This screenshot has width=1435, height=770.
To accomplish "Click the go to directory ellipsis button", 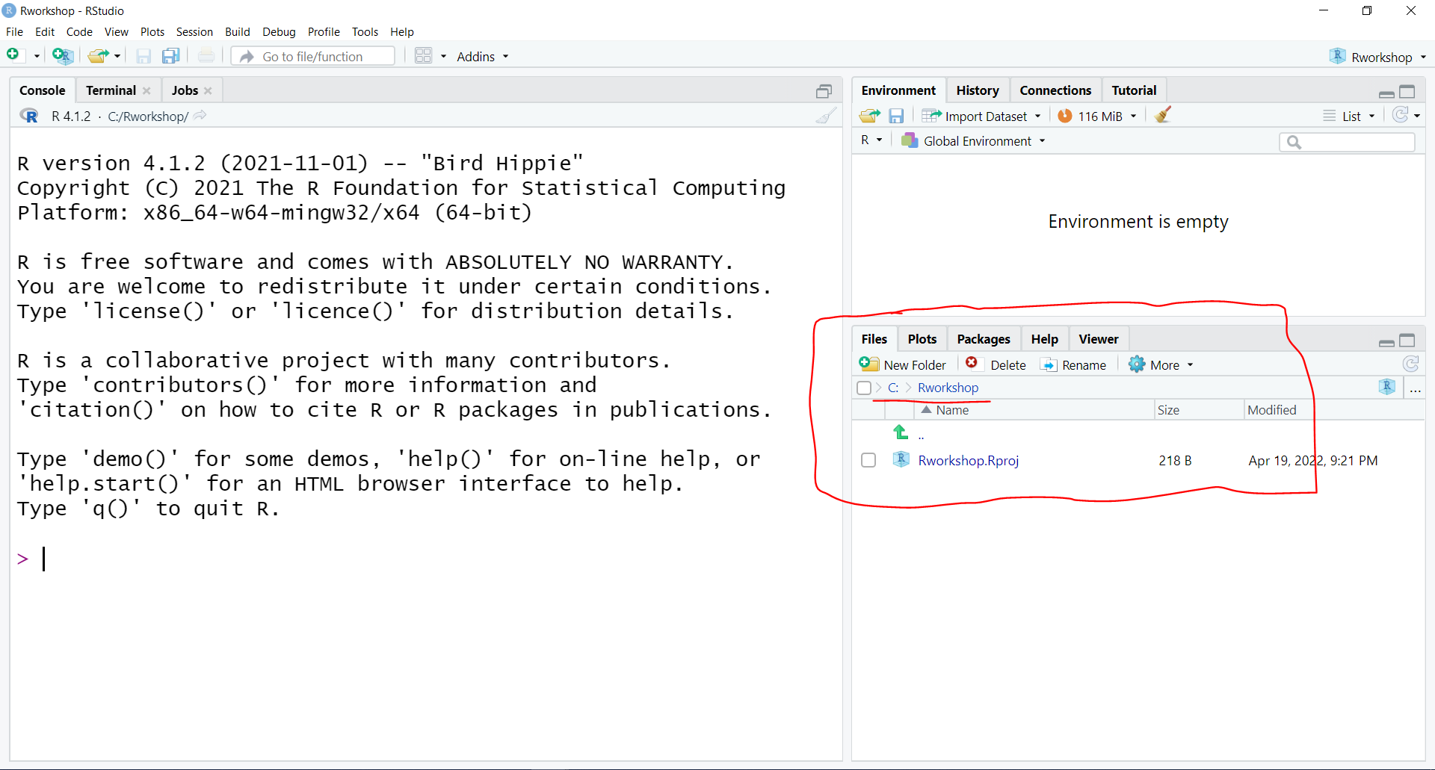I will tap(1415, 388).
